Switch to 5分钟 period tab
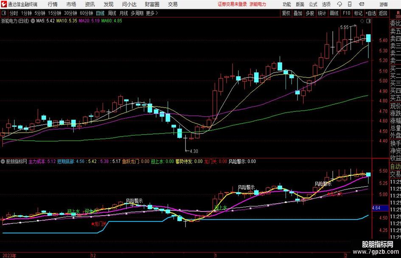The image size is (401, 258). tap(39, 13)
